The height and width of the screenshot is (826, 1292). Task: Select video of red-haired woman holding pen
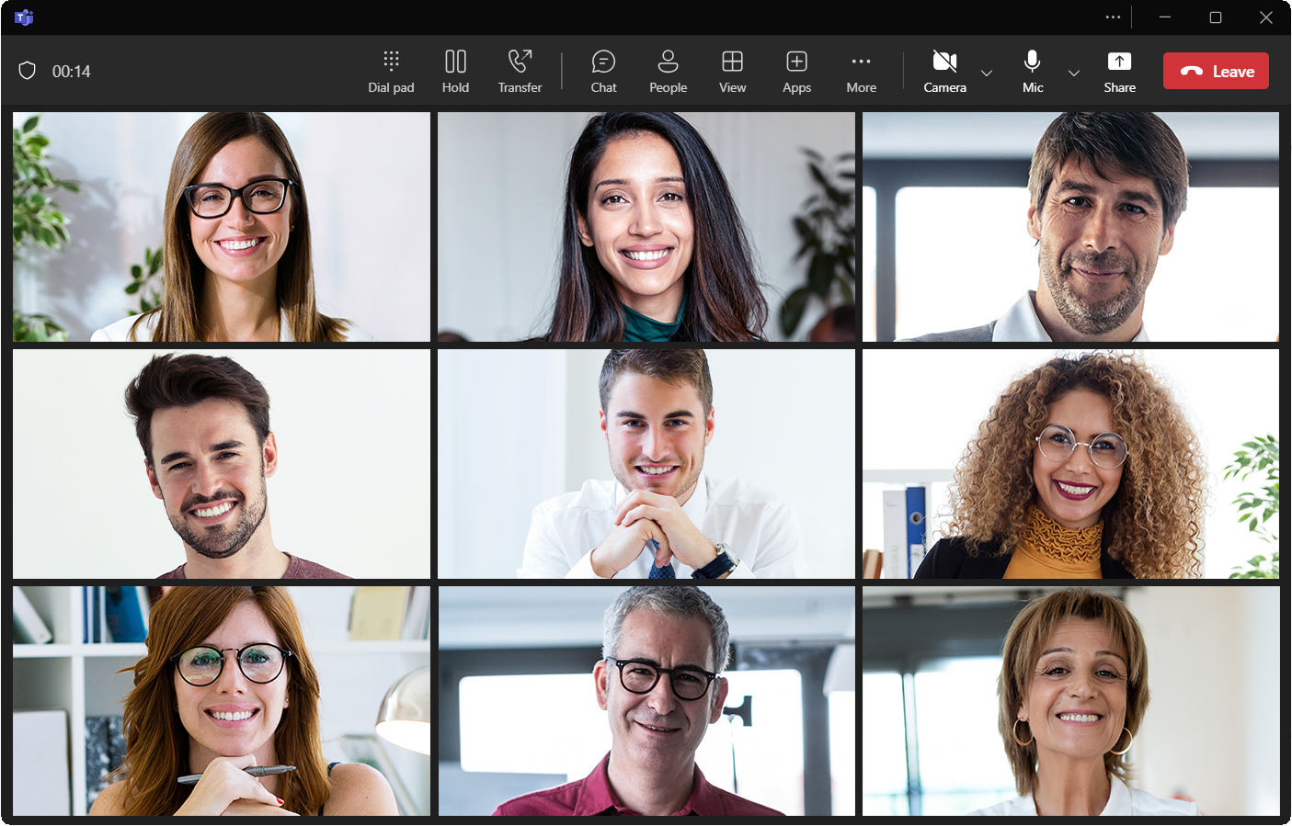[x=222, y=701]
